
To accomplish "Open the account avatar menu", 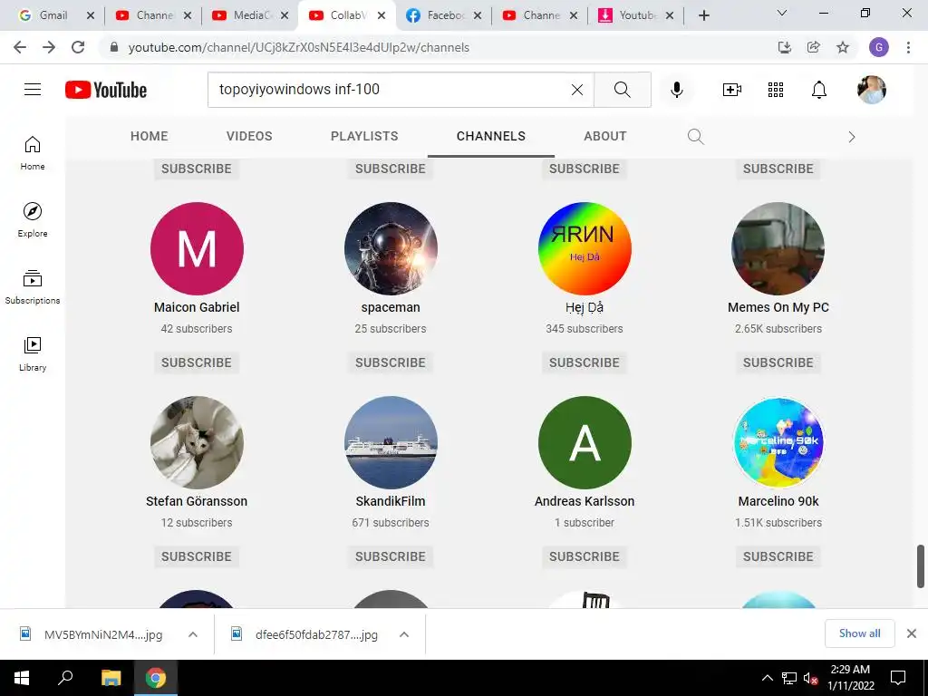I will [872, 90].
